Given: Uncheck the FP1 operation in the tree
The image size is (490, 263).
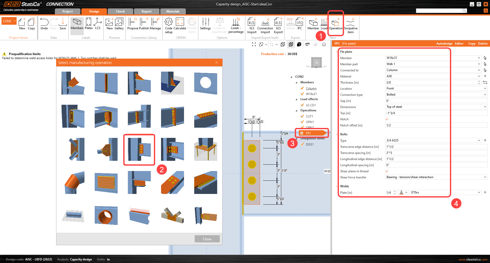Looking at the screenshot, I should pyautogui.click(x=302, y=133).
